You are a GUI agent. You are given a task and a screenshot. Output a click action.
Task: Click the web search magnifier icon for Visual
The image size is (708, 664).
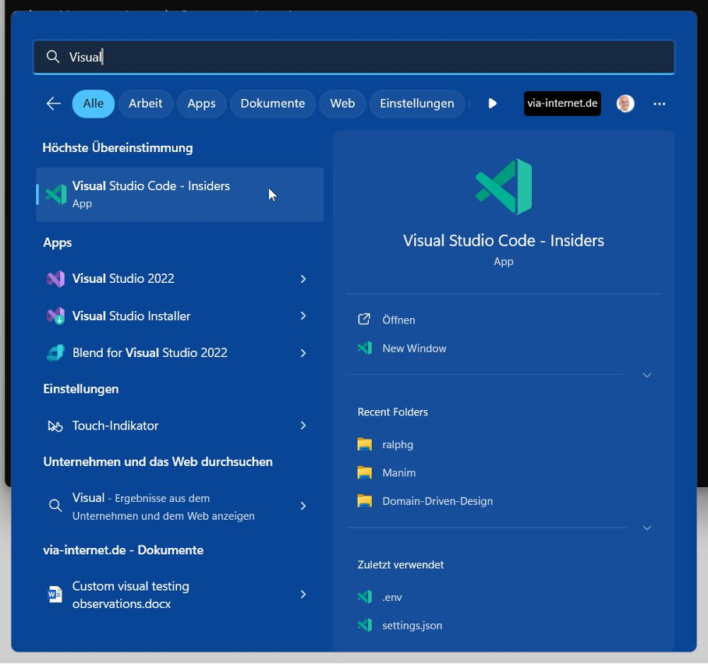pyautogui.click(x=55, y=506)
